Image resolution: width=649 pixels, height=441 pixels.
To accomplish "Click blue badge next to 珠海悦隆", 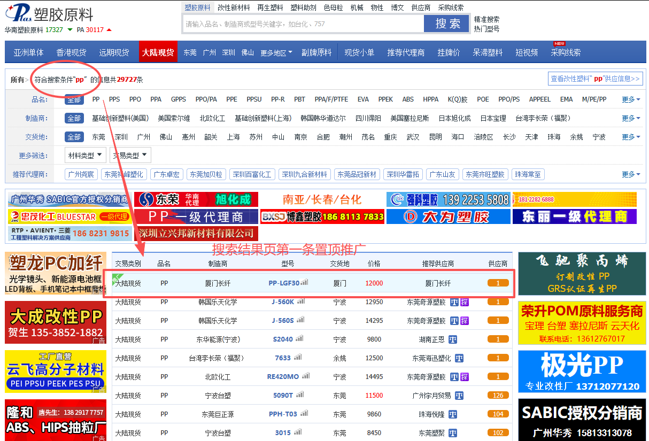I will pyautogui.click(x=452, y=414).
